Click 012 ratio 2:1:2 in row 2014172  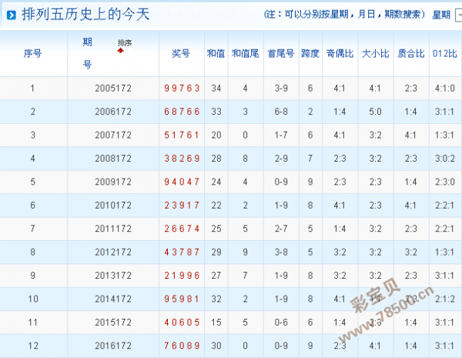point(445,299)
